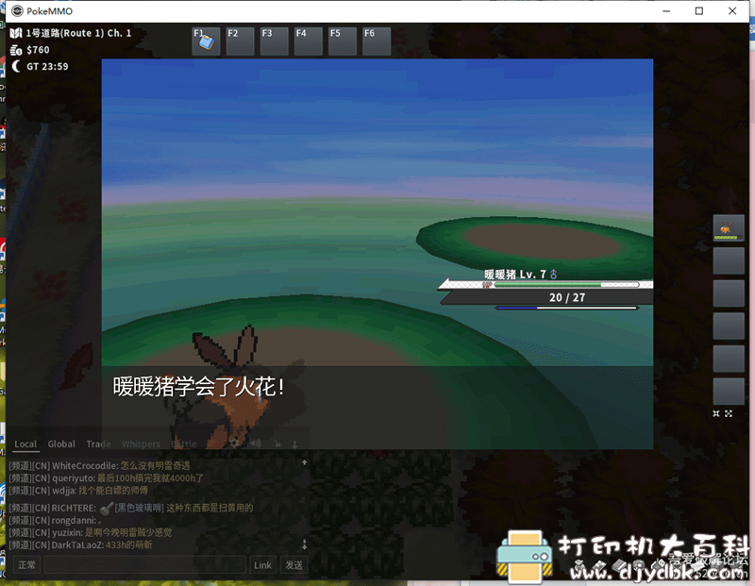
Task: Click the 暖暖猪 Lv. 7 name label
Action: tap(514, 275)
